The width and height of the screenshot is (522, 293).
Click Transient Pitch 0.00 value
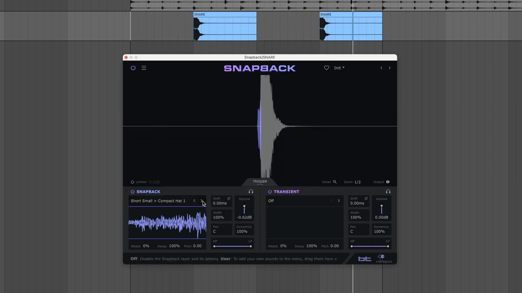(x=334, y=246)
